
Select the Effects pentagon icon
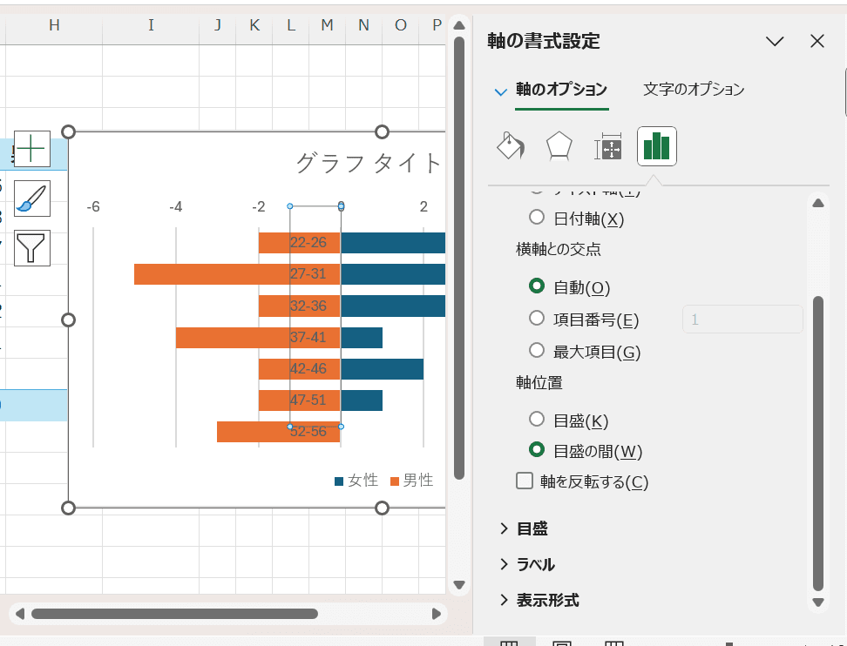(x=559, y=146)
